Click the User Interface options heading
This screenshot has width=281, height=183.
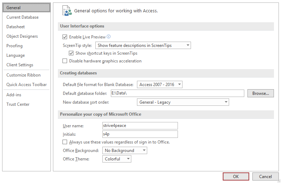[82, 26]
